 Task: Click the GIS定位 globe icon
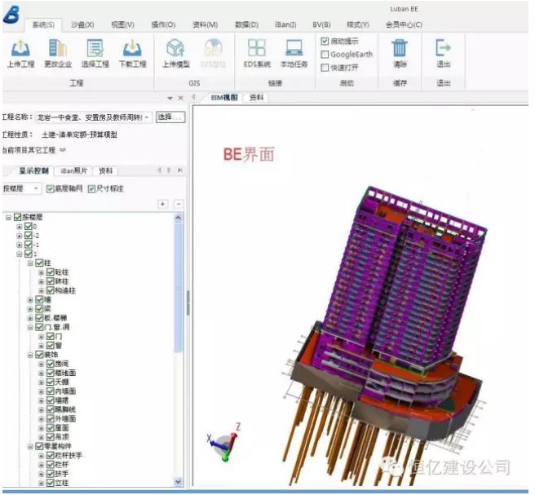(213, 48)
